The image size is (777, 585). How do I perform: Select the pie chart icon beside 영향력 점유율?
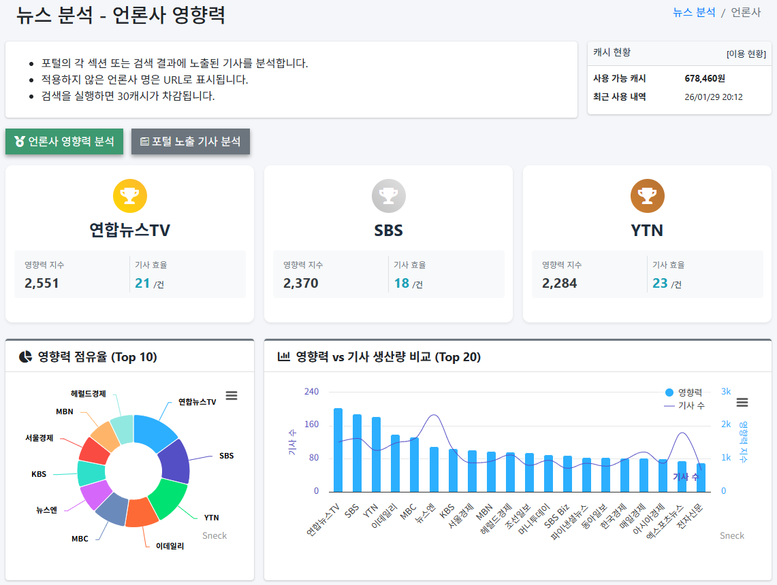pos(27,356)
